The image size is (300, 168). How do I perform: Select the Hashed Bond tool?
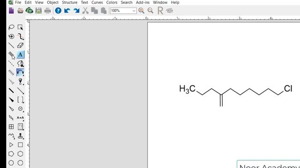[11, 72]
